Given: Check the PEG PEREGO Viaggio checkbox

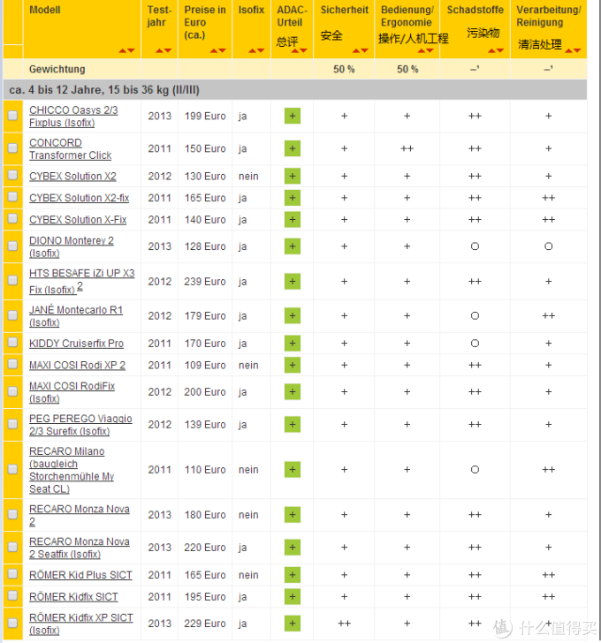Looking at the screenshot, I should 12,424.
